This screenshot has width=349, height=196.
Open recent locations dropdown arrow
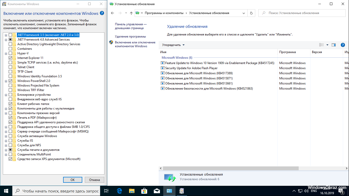(126, 13)
